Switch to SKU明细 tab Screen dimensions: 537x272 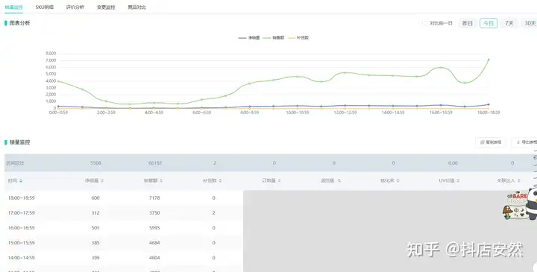(45, 7)
